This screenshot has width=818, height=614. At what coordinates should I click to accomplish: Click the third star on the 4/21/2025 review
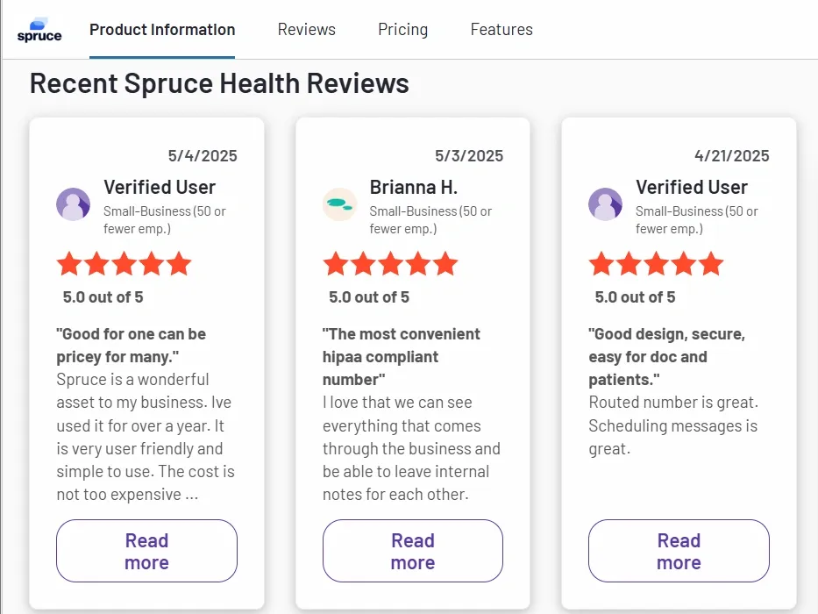[x=657, y=263]
